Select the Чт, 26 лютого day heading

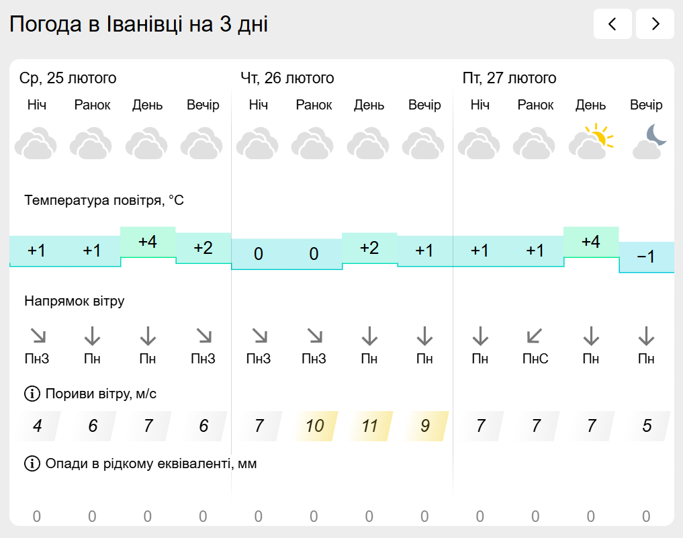pos(287,79)
